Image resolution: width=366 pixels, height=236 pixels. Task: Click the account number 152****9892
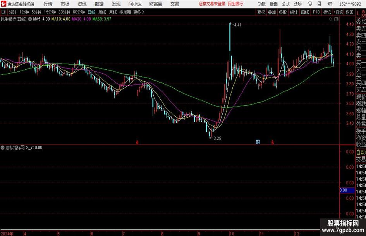[350, 4]
